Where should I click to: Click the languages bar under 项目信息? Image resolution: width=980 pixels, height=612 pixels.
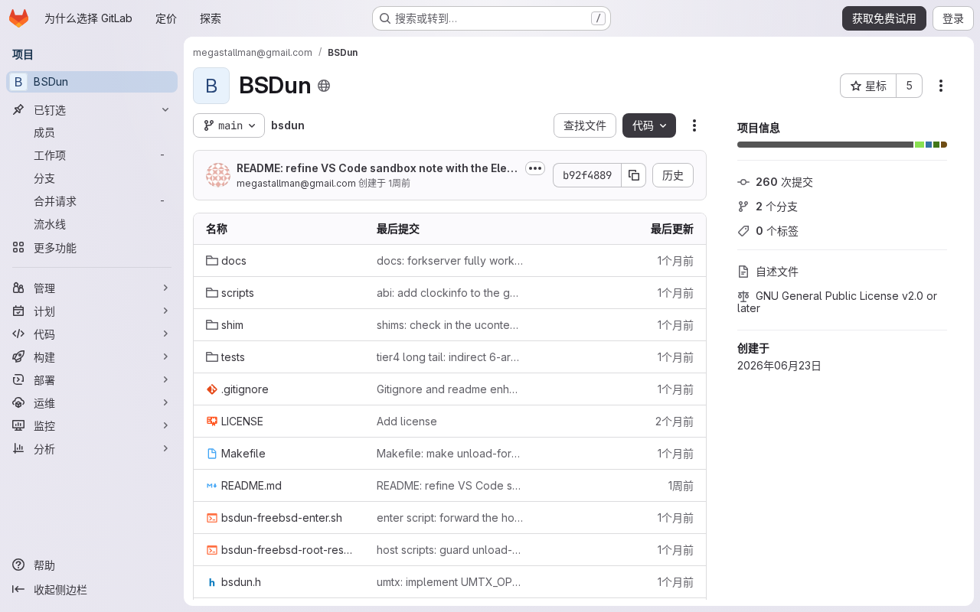point(842,145)
